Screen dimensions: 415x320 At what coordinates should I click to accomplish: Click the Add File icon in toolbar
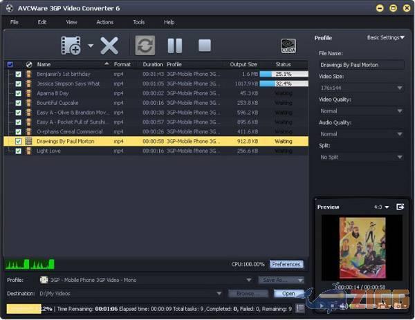coord(71,46)
